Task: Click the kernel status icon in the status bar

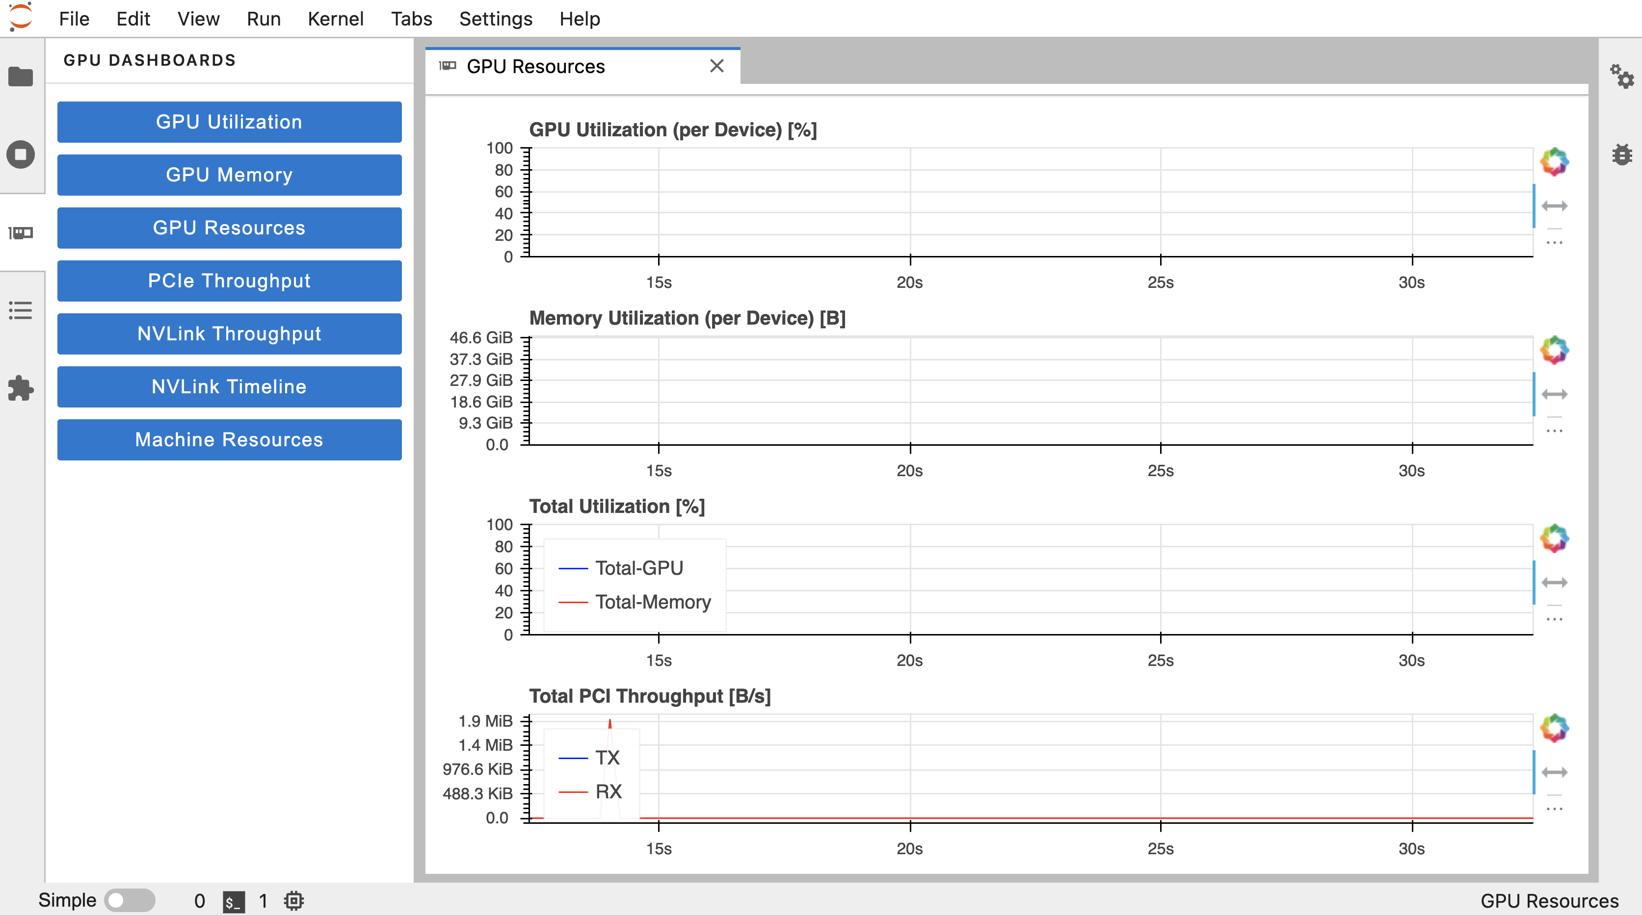Action: 293,900
